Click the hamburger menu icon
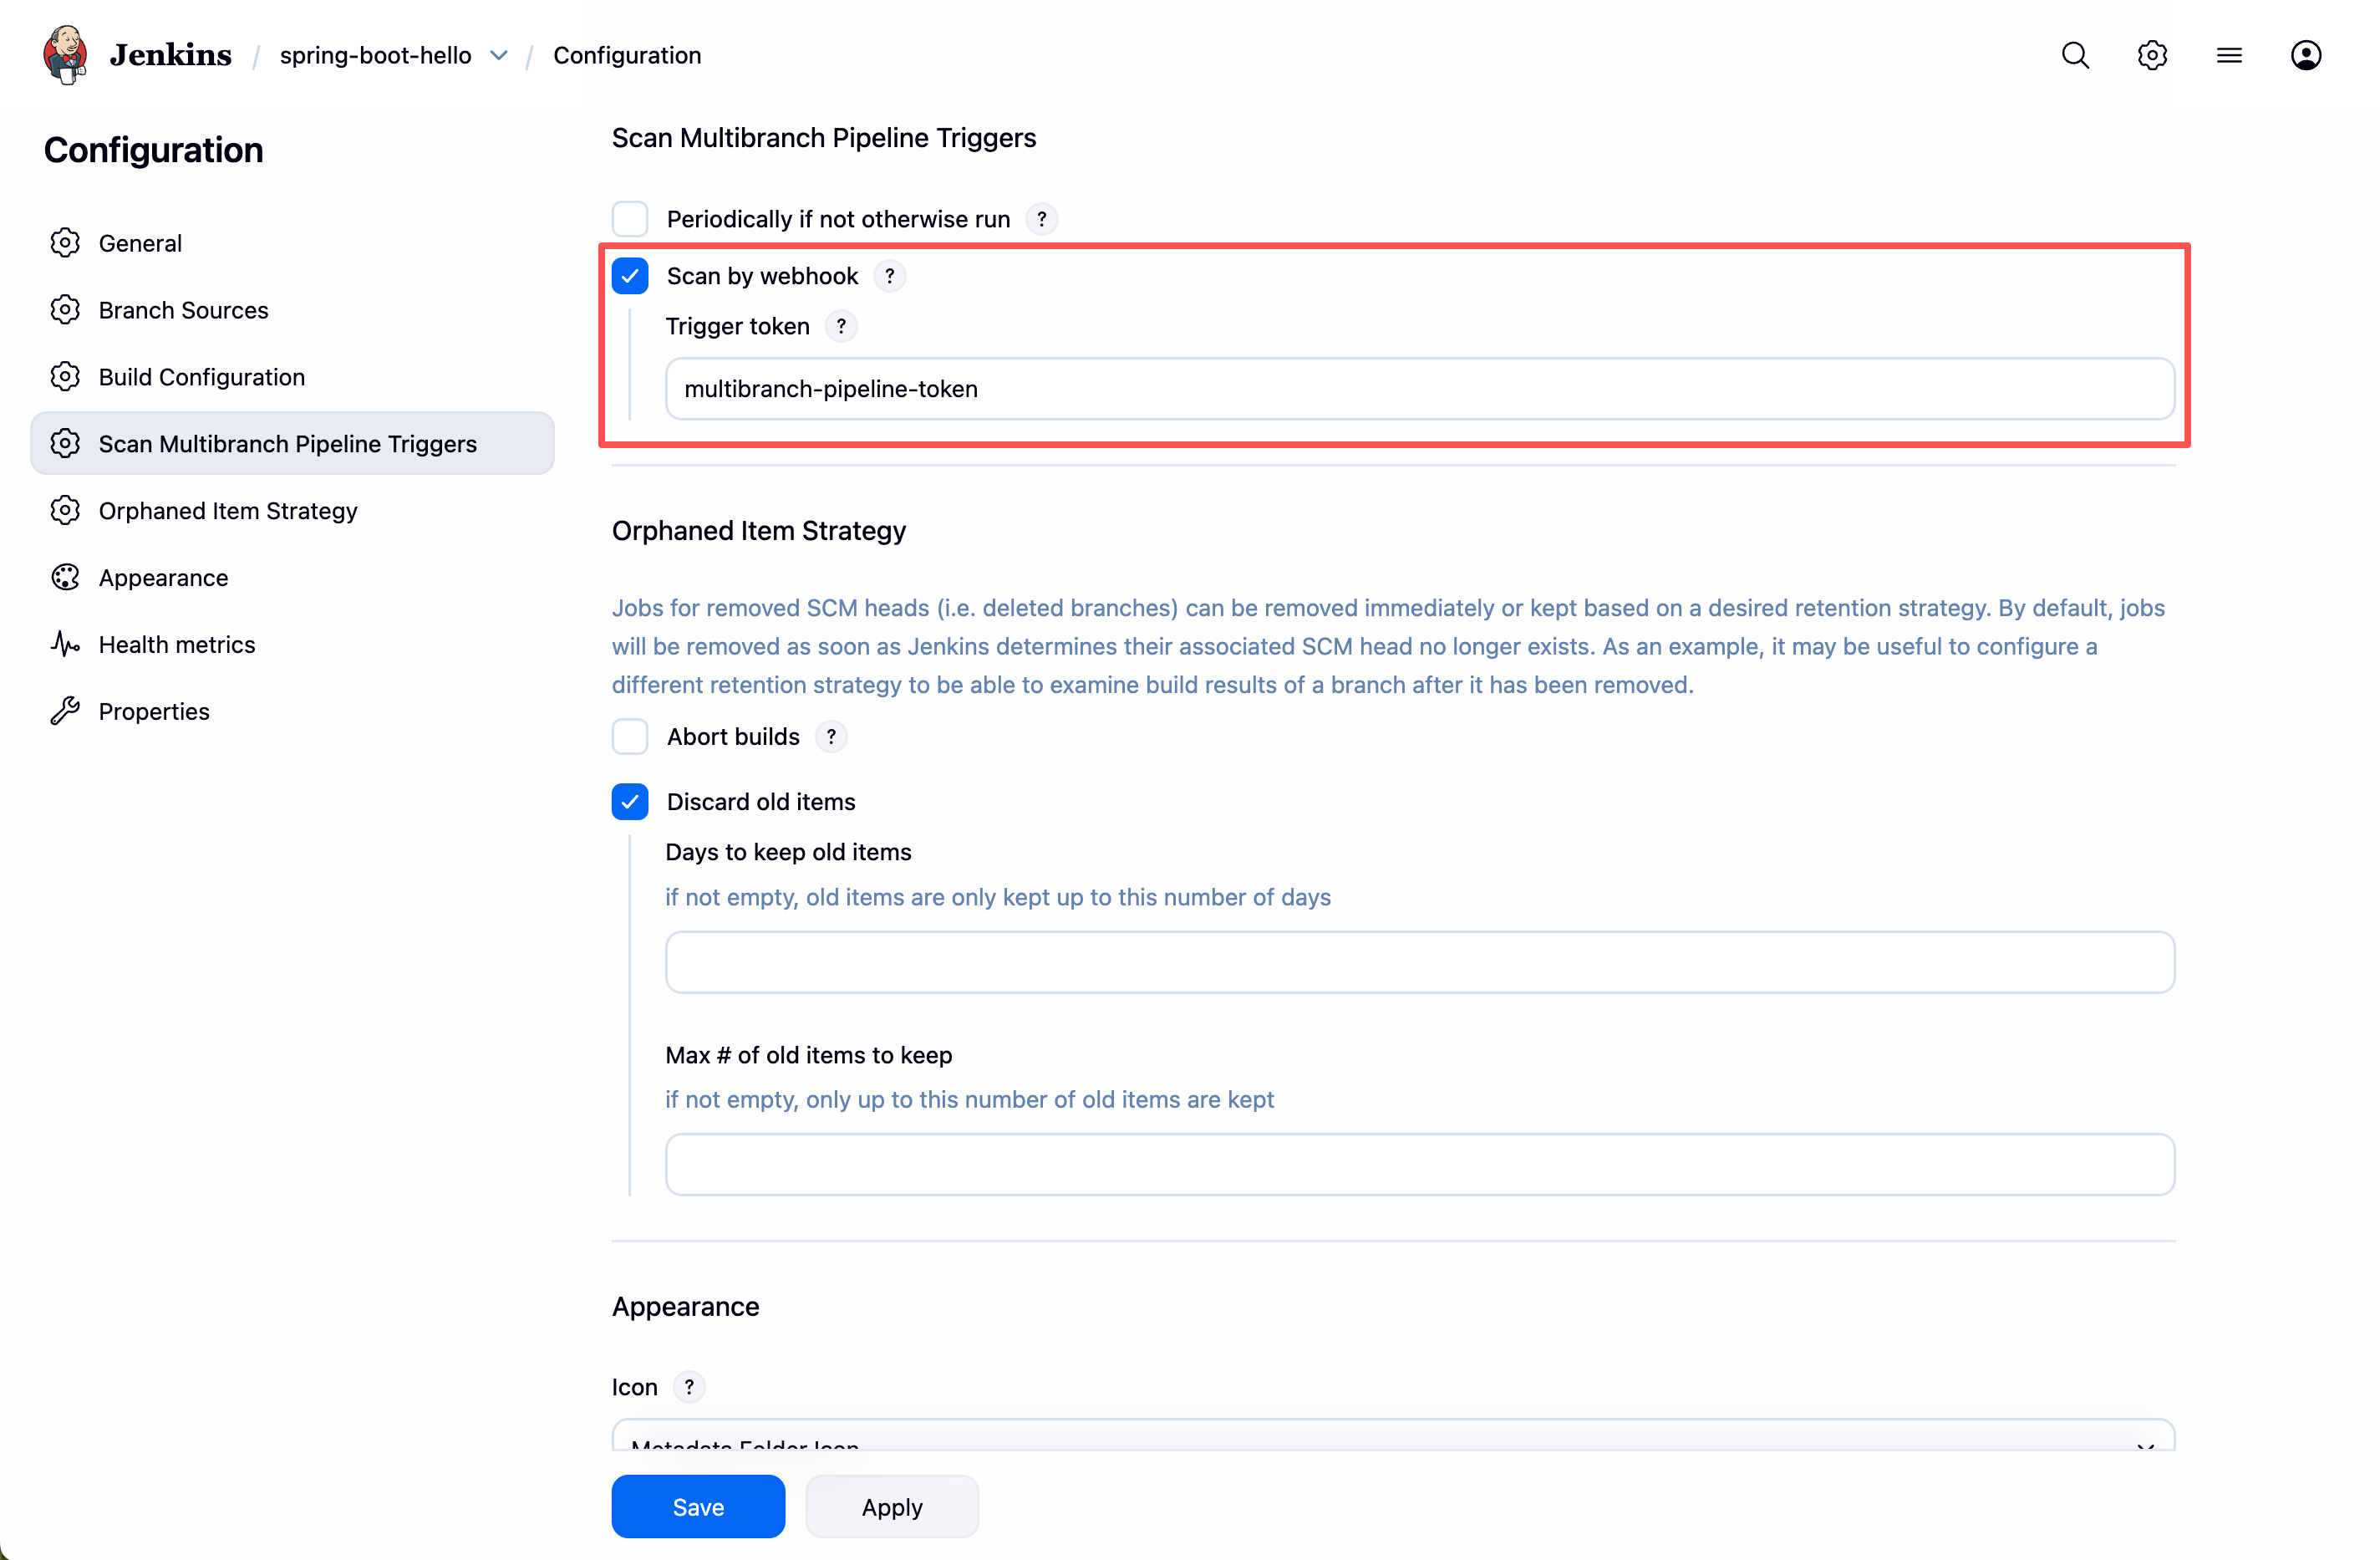Screen dimensions: 2380x1560 (x=2229, y=55)
